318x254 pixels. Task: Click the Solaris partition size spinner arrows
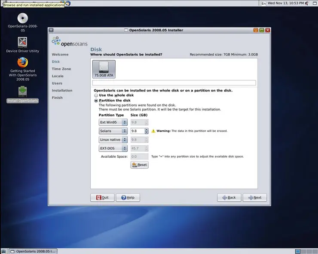(x=147, y=131)
